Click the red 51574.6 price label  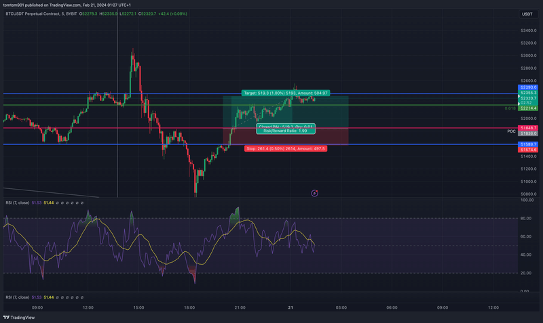528,150
